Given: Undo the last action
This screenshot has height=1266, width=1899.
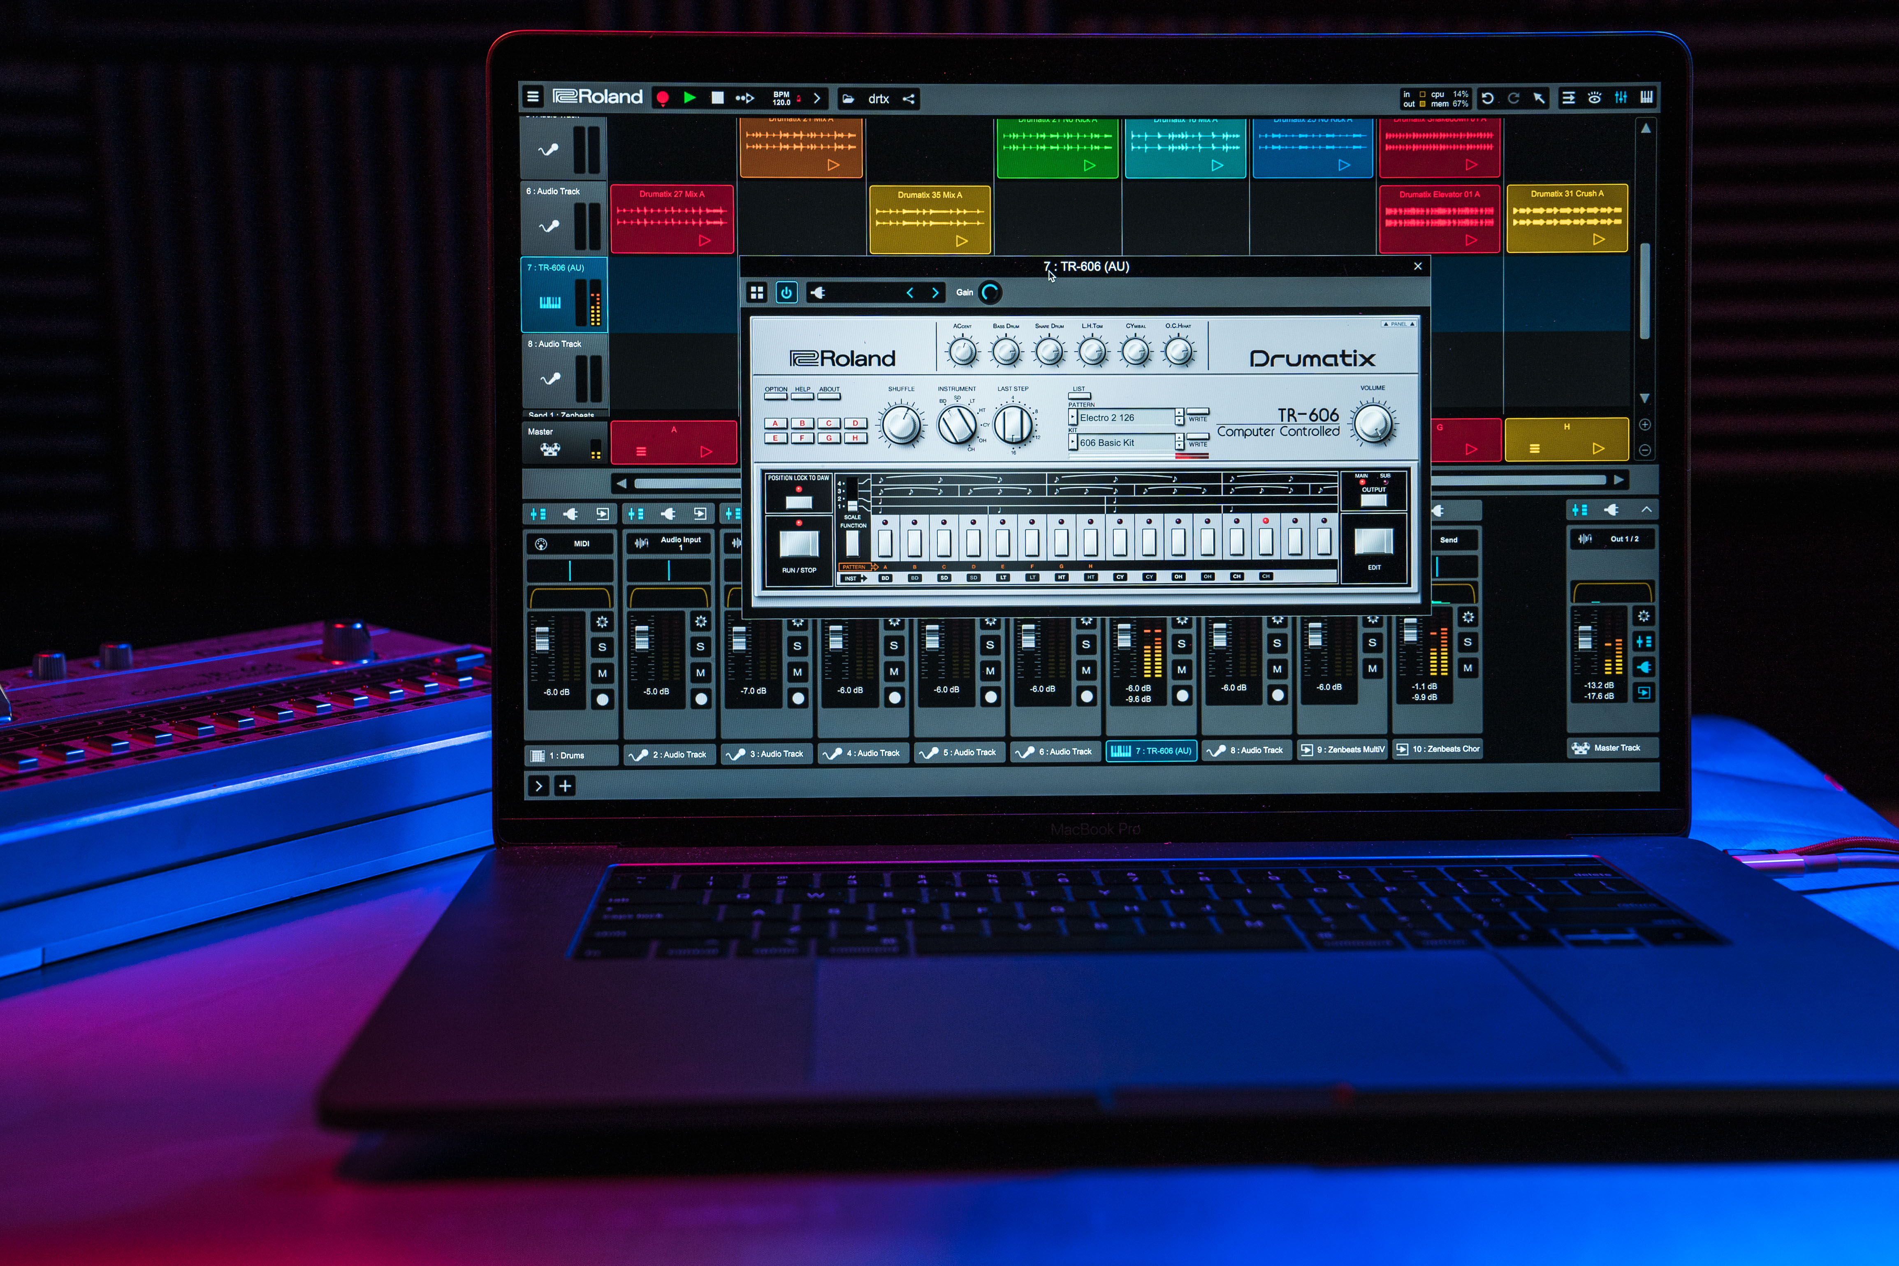Looking at the screenshot, I should 1487,98.
